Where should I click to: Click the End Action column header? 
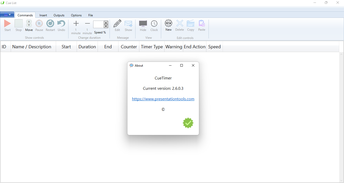195,47
